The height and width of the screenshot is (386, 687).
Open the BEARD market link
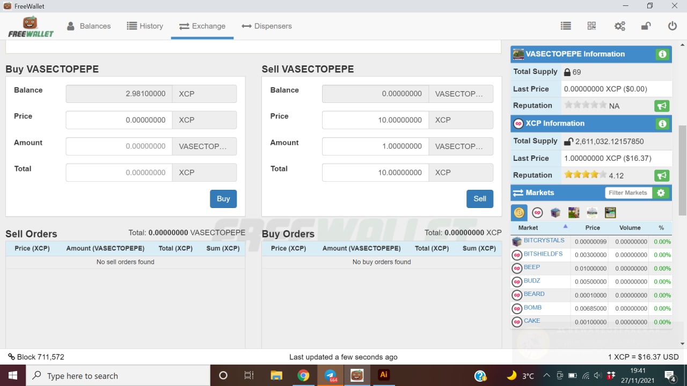[x=534, y=294]
